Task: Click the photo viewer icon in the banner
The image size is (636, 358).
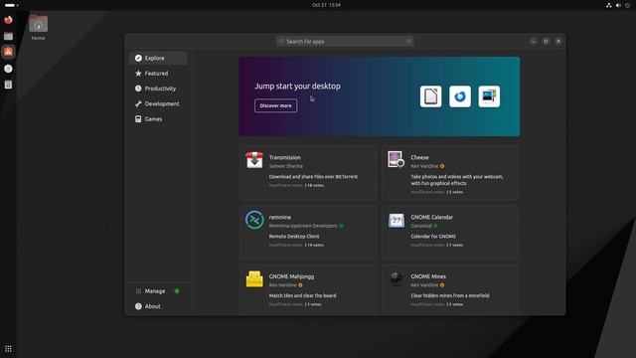Action: (x=489, y=96)
